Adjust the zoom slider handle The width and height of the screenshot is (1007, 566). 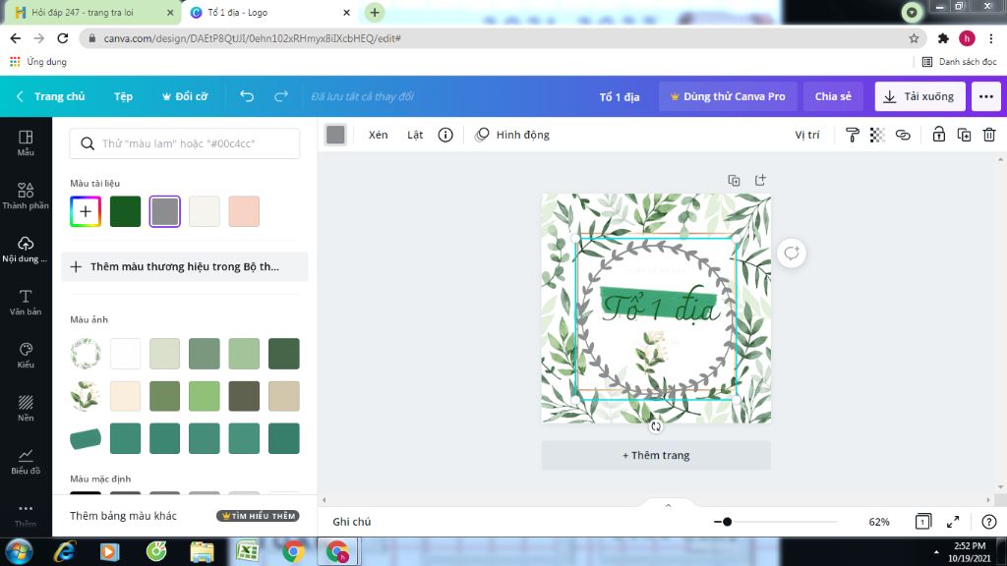point(727,522)
